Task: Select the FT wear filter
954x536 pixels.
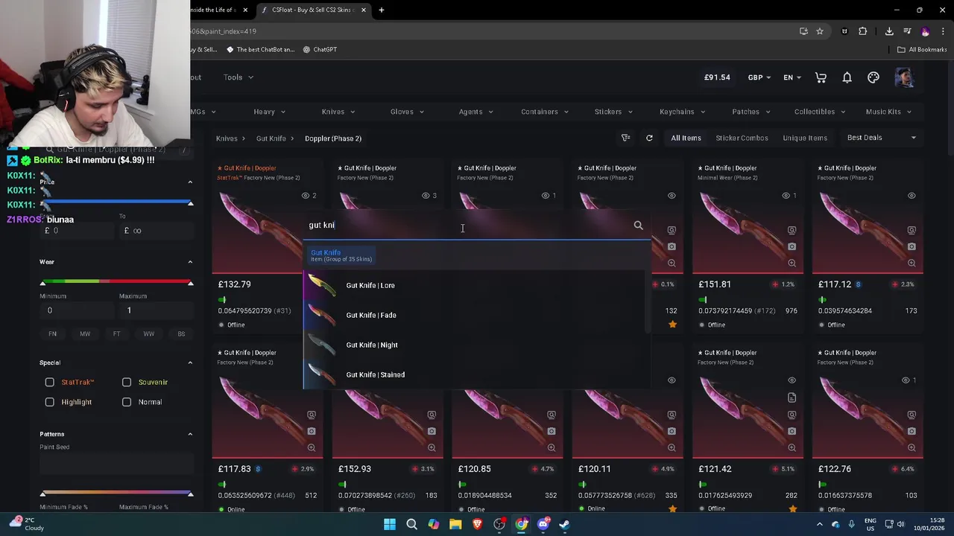Action: 116,334
